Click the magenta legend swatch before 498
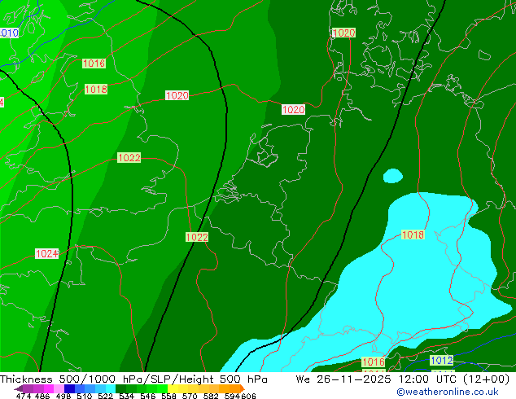Image resolution: width=516 pixels, height=399 pixels. point(49,388)
